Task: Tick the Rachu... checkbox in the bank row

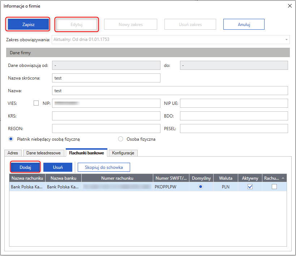Action: pyautogui.click(x=274, y=187)
